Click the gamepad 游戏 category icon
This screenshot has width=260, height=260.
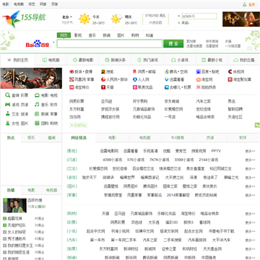click(x=7, y=105)
